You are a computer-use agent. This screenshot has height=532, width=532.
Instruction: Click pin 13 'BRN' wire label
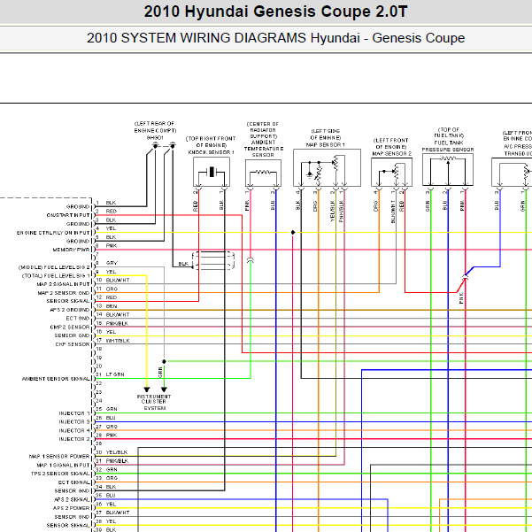coord(112,306)
